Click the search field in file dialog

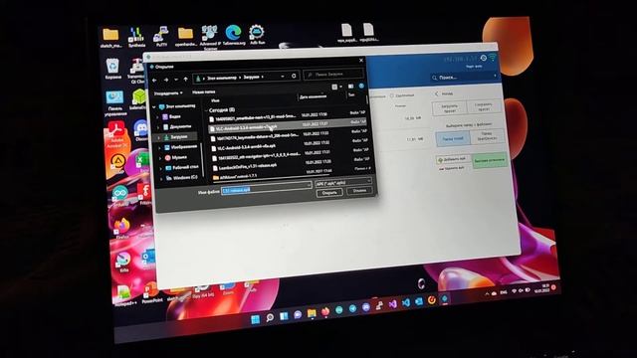tap(333, 75)
